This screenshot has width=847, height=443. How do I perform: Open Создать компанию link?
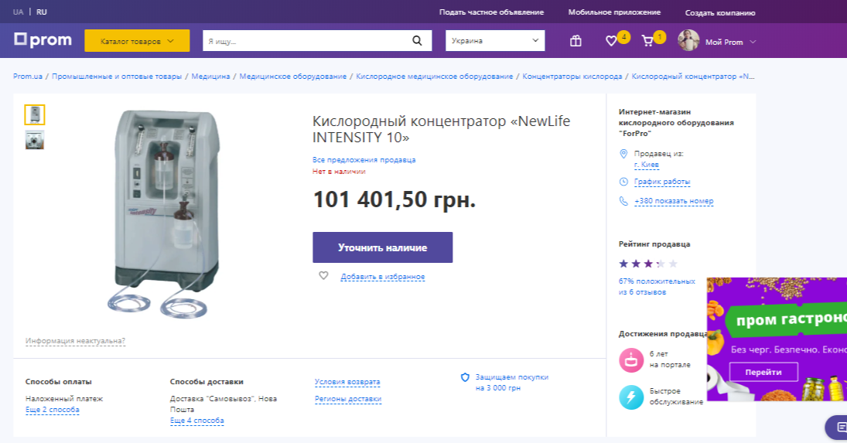(720, 12)
